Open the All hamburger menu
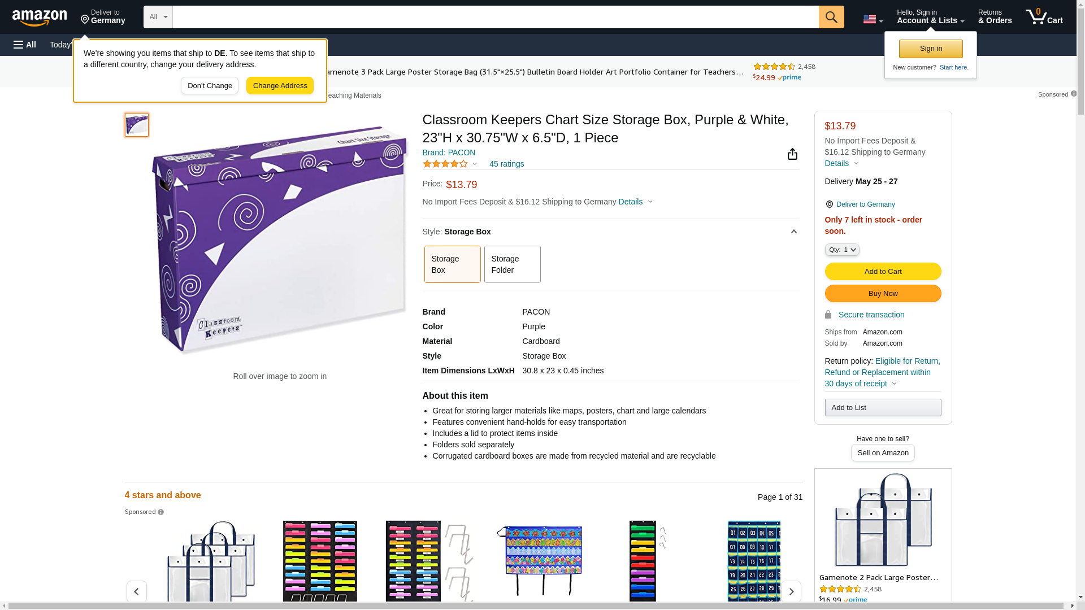The width and height of the screenshot is (1085, 610). 25,45
